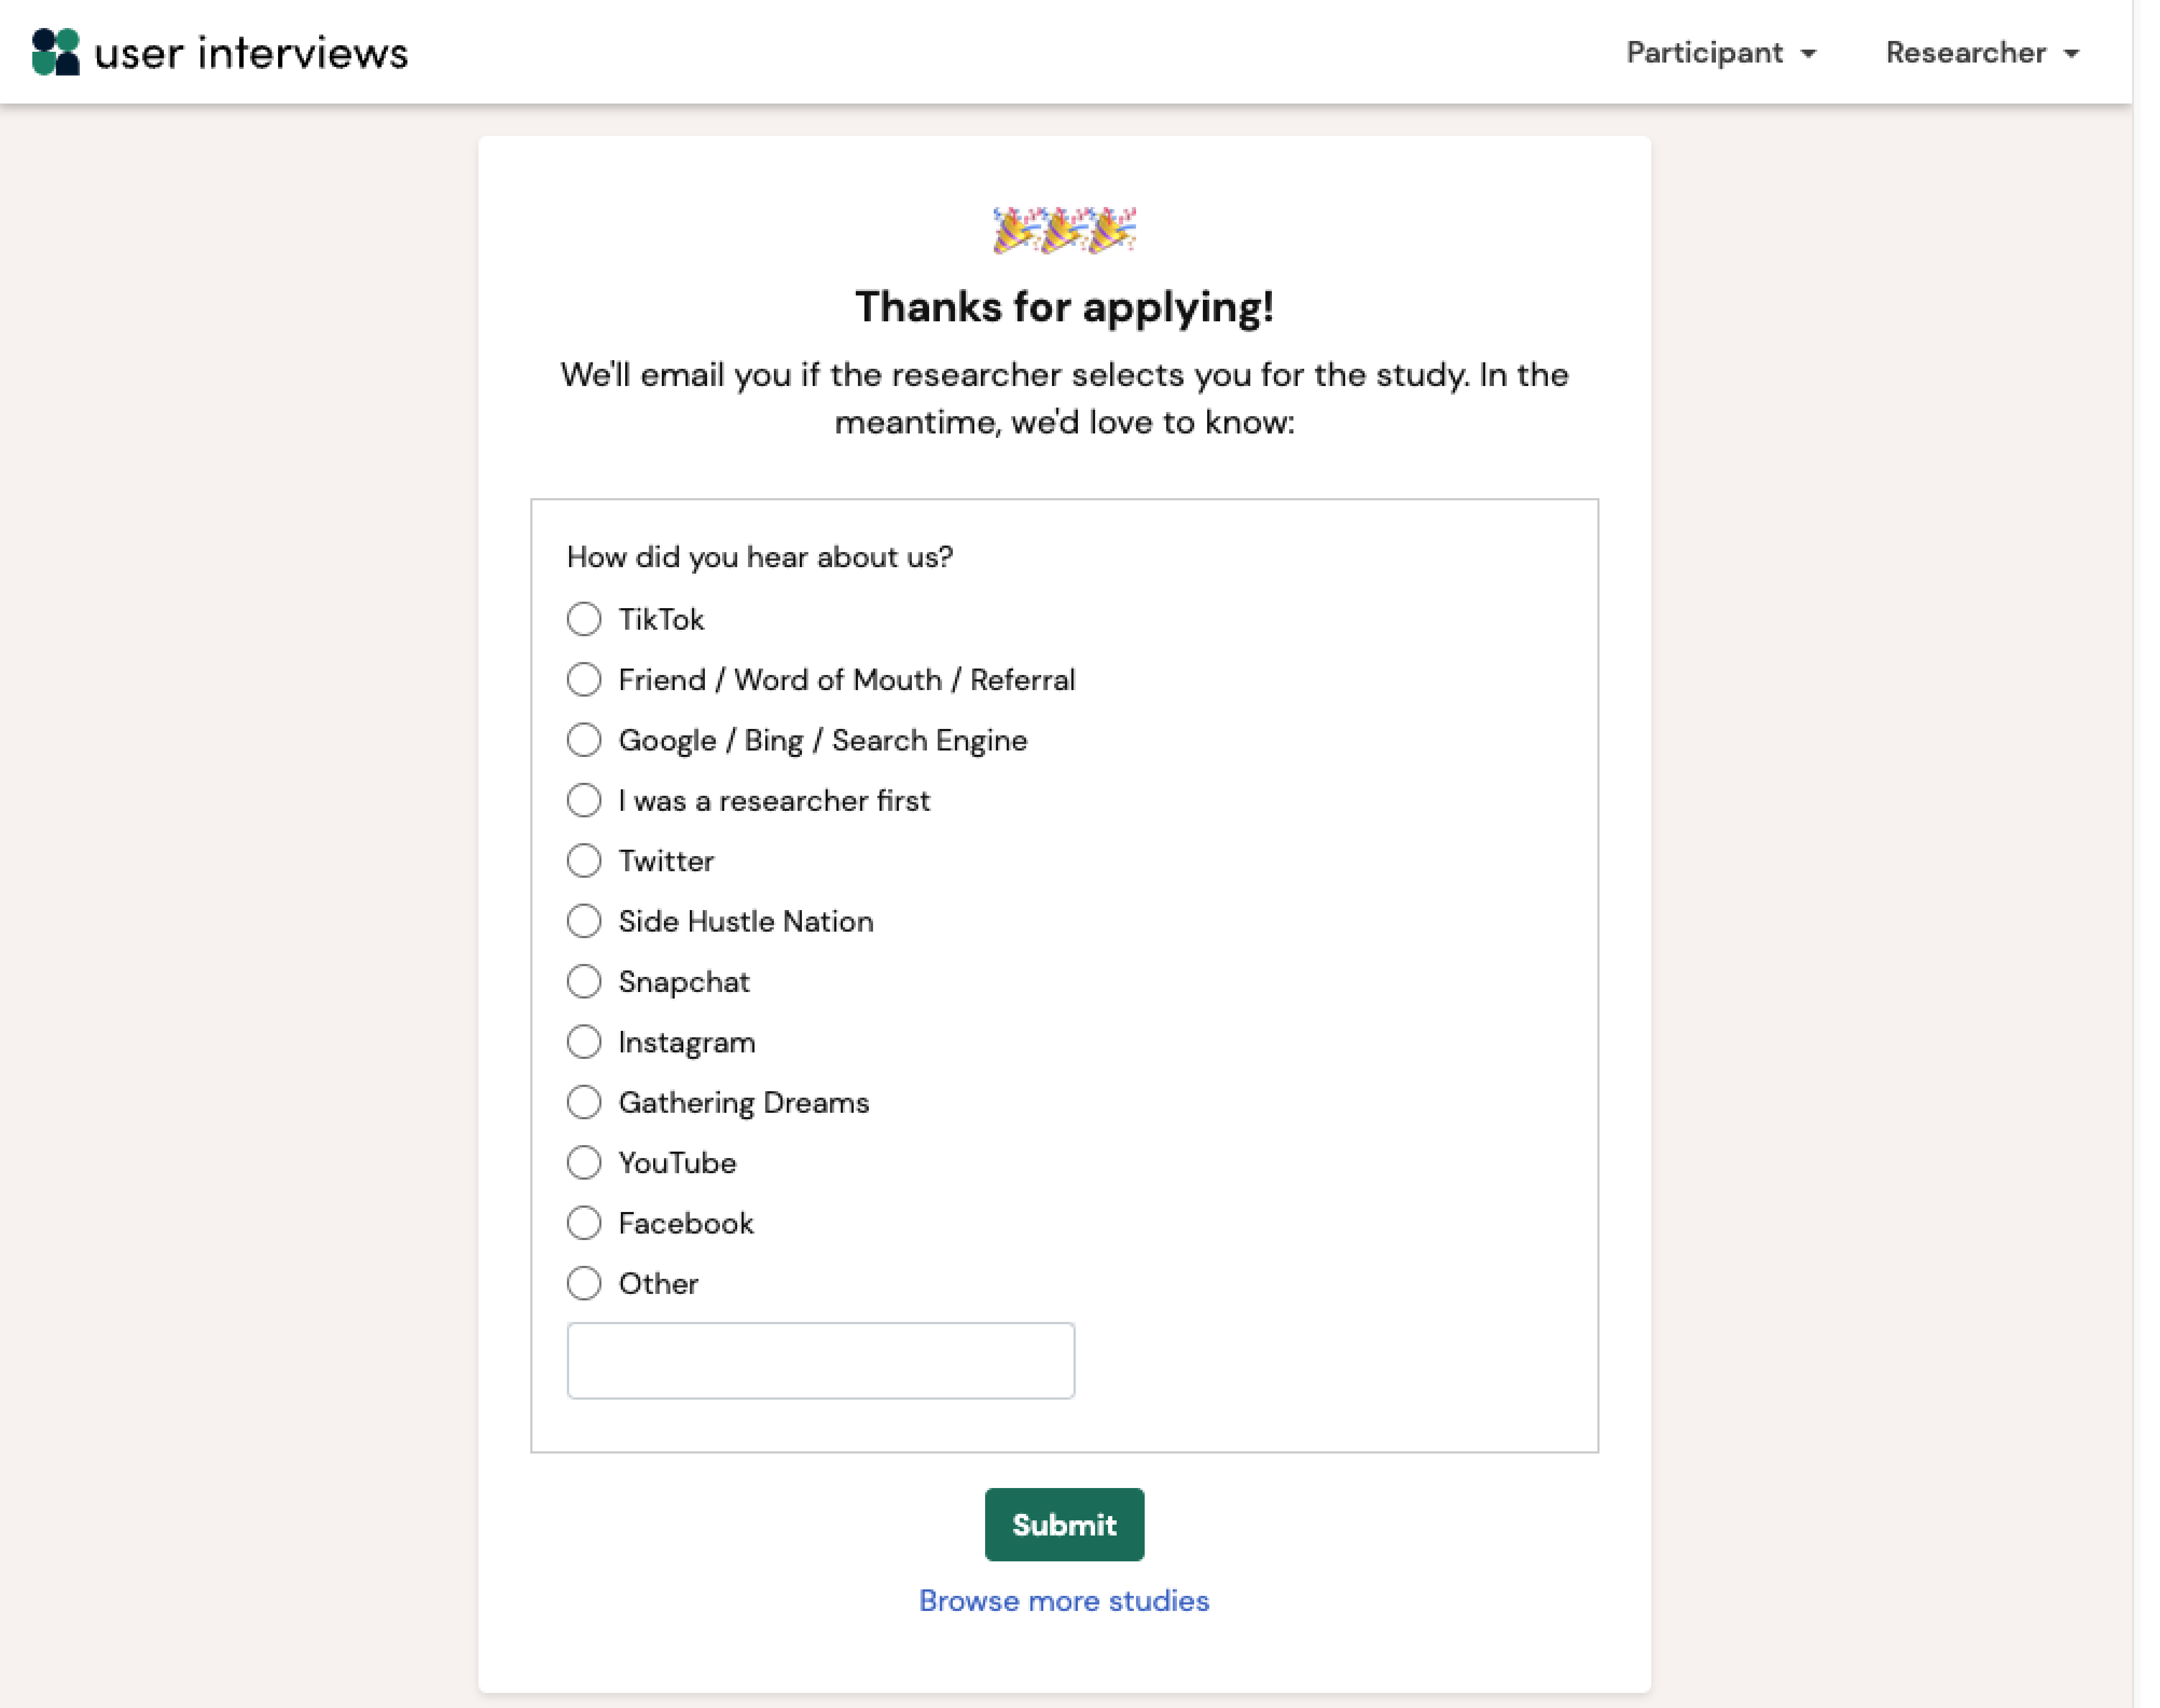The image size is (2160, 1708).
Task: Choose the Side Hustle Nation option
Action: [584, 921]
